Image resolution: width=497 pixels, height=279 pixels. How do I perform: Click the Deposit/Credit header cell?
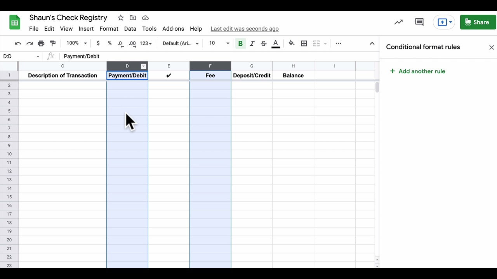coord(252,76)
